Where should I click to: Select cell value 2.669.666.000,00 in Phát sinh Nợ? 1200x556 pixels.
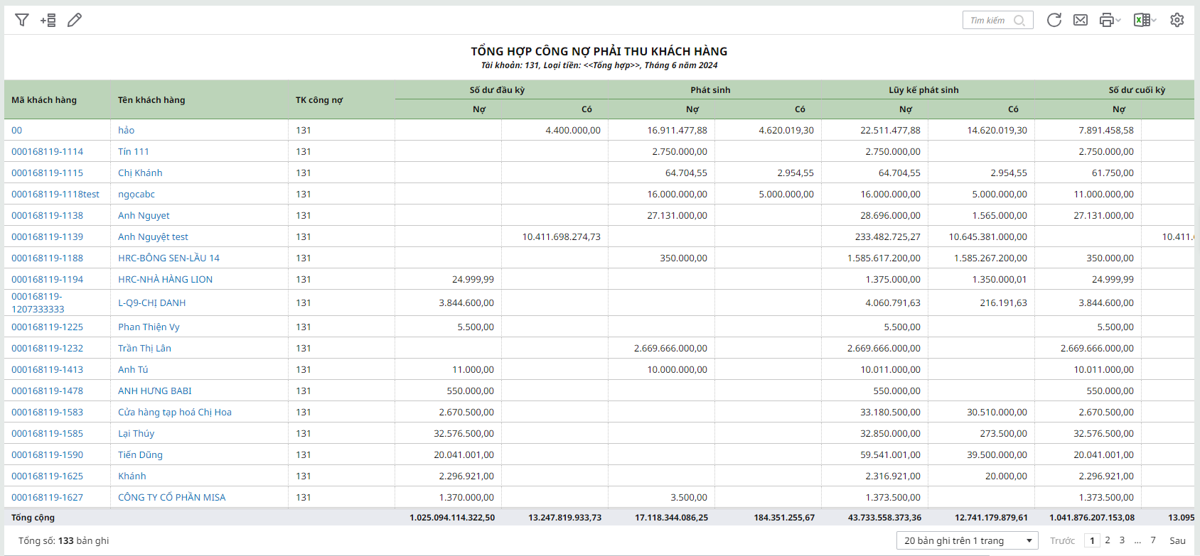[670, 348]
